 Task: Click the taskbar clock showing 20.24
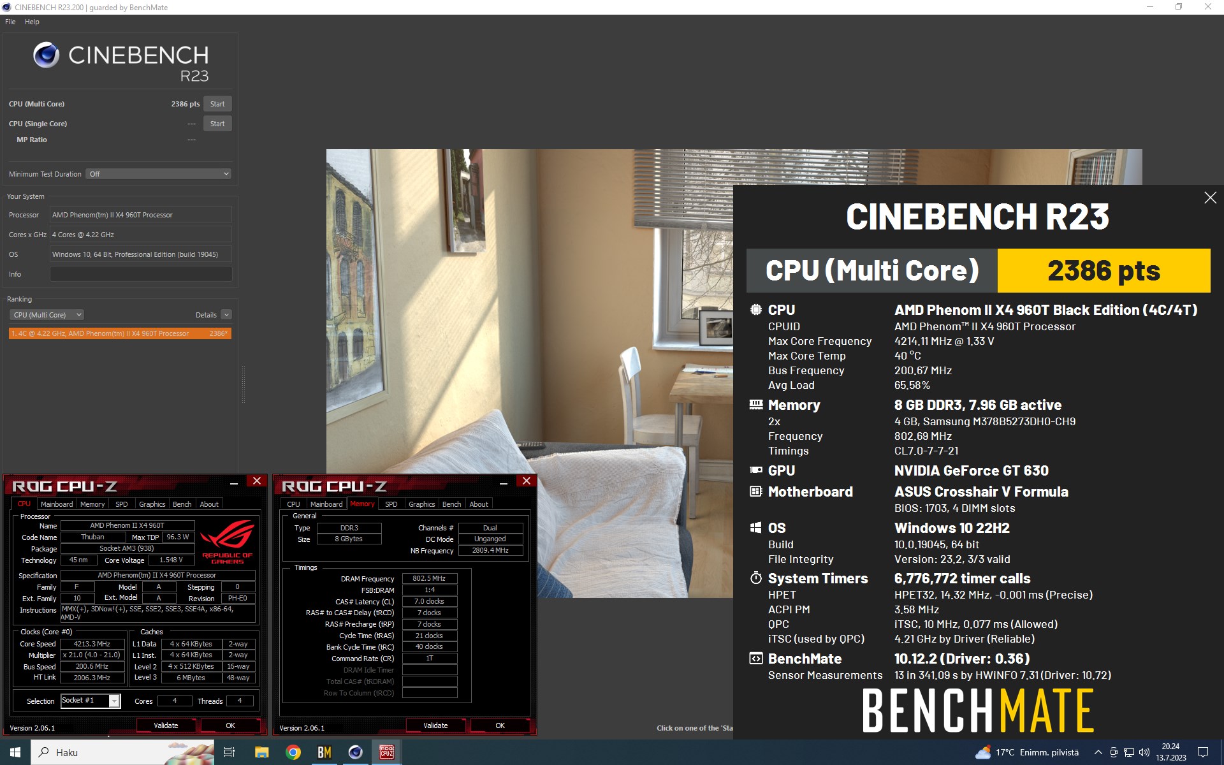(x=1170, y=752)
